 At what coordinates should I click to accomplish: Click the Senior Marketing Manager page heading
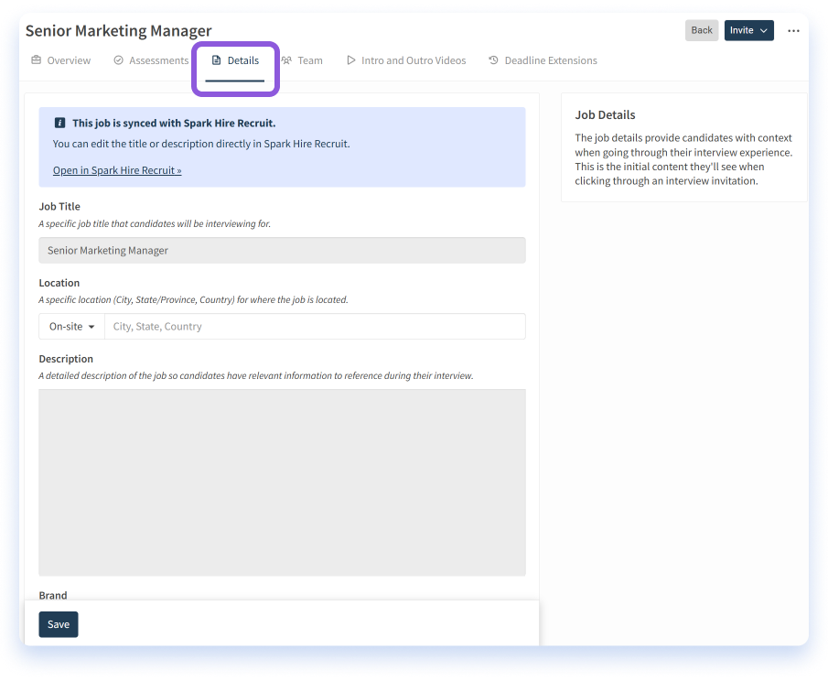118,30
